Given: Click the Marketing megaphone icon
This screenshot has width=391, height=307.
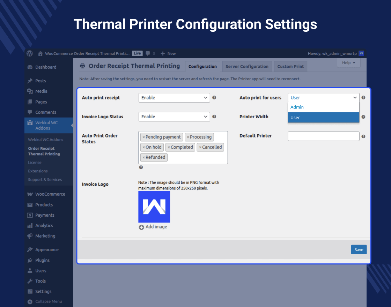Looking at the screenshot, I should point(30,236).
